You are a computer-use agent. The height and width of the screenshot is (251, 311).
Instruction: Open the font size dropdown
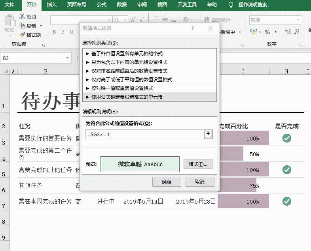pyautogui.click(x=125, y=20)
